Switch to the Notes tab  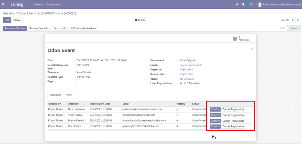69,95
